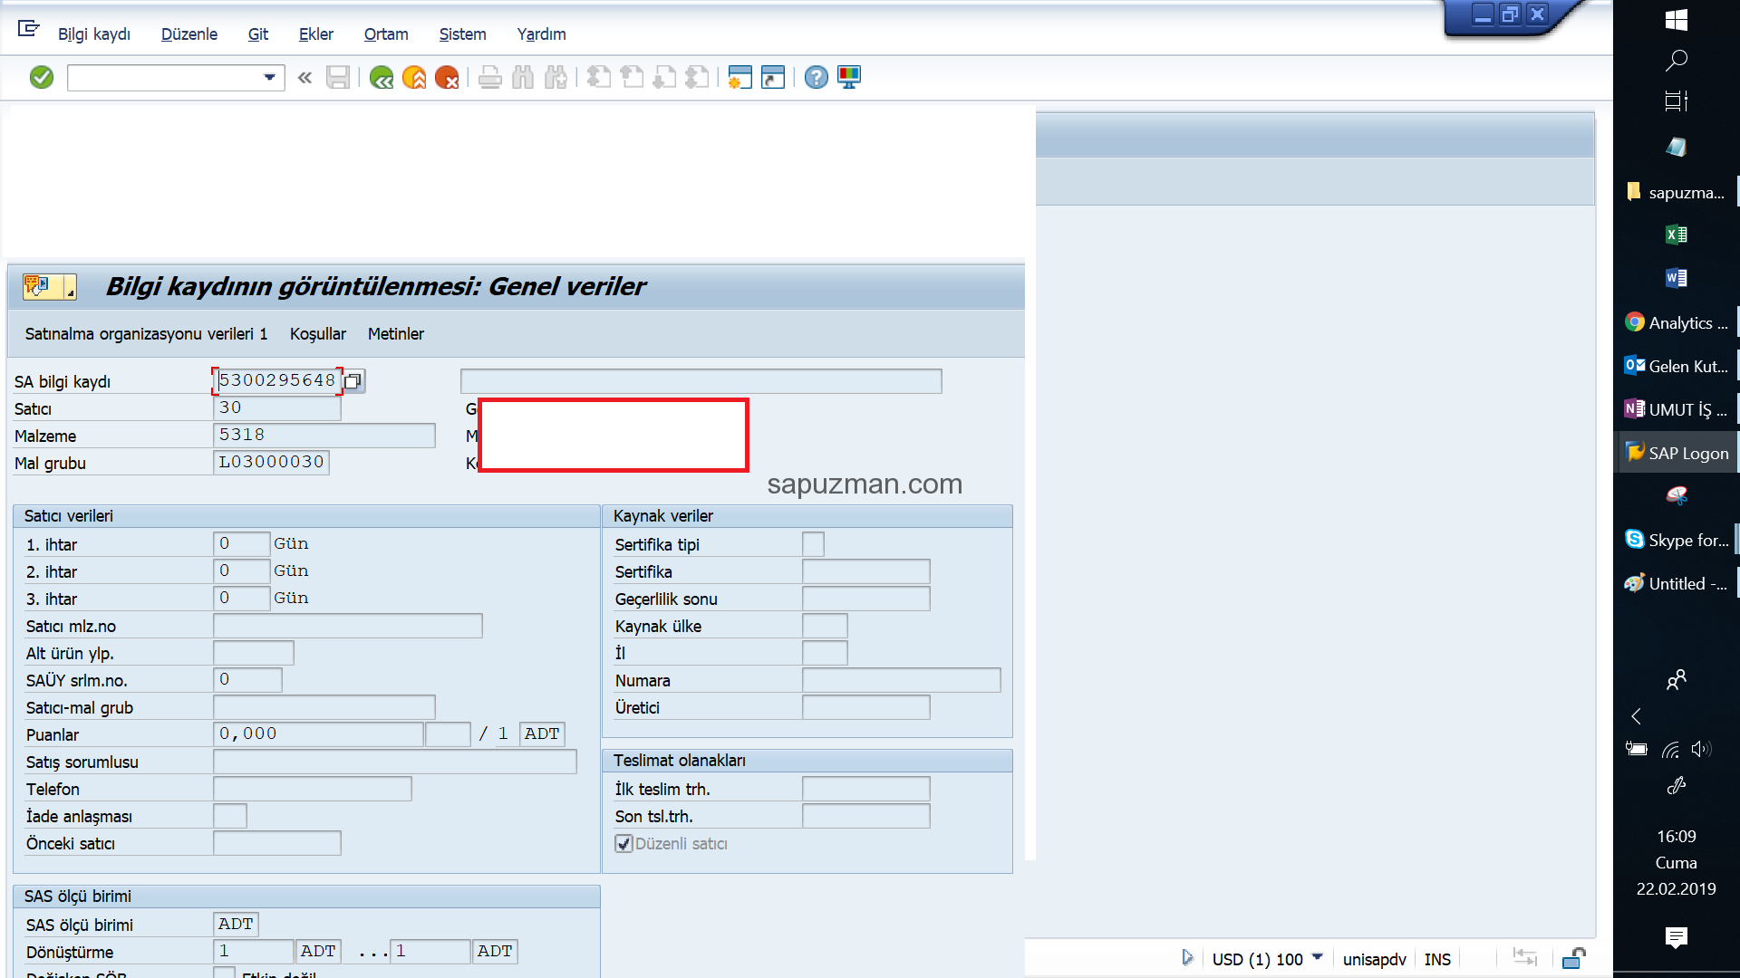Open SAP Logon from the taskbar

click(1676, 452)
